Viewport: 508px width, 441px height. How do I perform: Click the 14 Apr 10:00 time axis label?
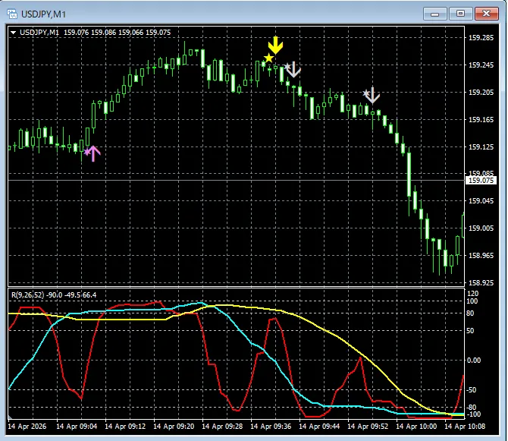pos(416,426)
